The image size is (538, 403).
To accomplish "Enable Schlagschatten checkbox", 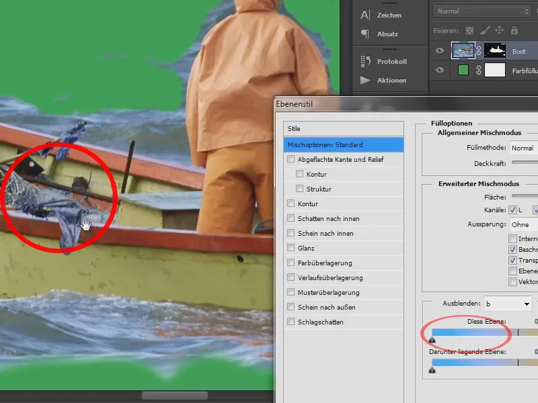I will 291,322.
